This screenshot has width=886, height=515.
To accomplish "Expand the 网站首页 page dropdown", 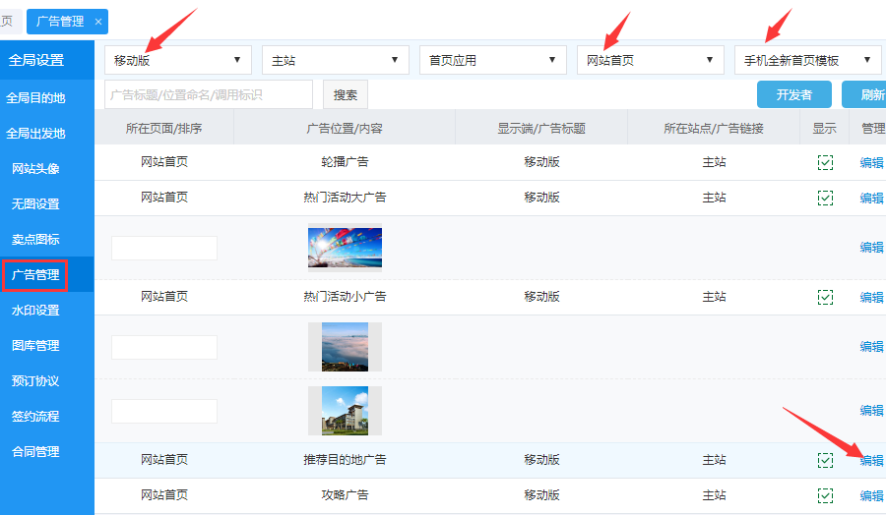I will tap(650, 60).
